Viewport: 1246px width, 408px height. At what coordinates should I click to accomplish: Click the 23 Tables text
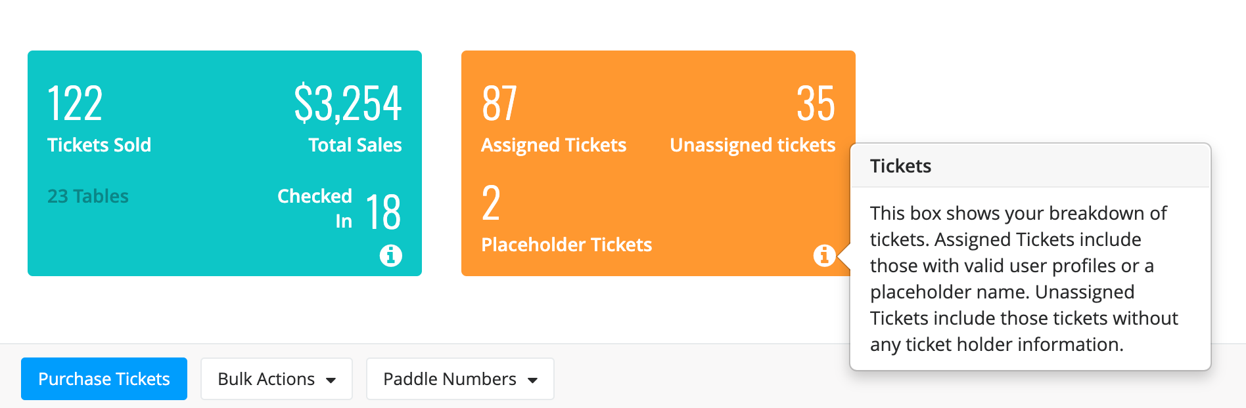[x=88, y=196]
